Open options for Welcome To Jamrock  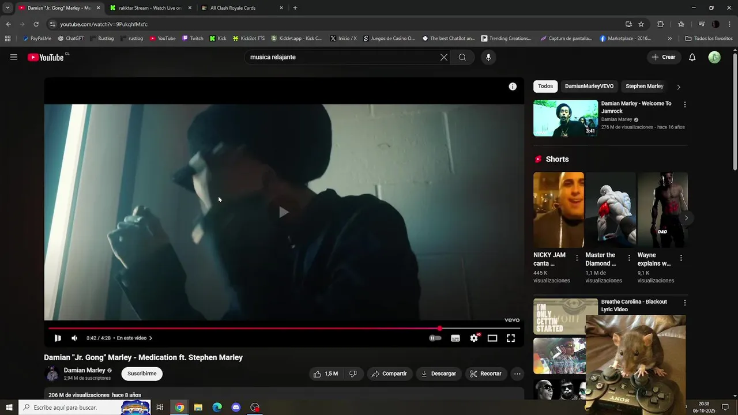point(685,105)
